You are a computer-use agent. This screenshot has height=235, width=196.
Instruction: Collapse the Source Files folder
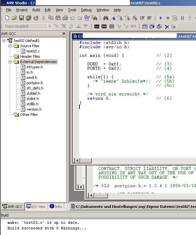(10, 46)
